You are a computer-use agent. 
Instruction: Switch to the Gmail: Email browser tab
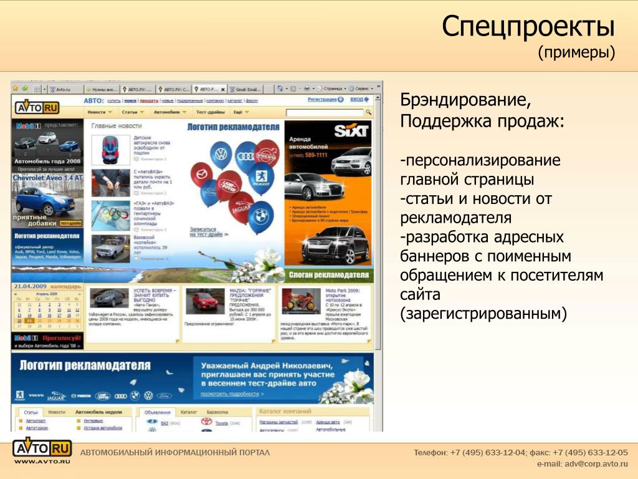pyautogui.click(x=244, y=89)
